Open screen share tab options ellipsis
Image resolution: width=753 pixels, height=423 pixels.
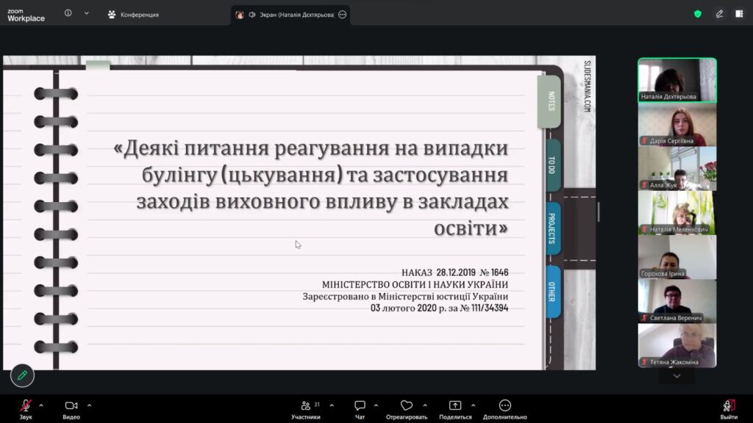click(343, 15)
